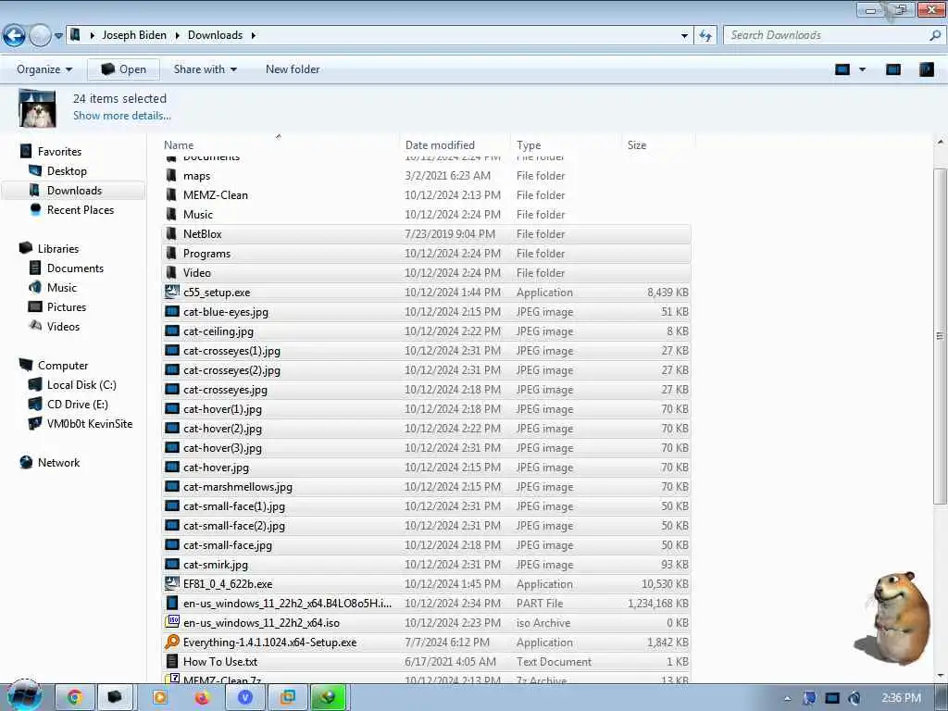Open Videos library in sidebar

pos(63,327)
